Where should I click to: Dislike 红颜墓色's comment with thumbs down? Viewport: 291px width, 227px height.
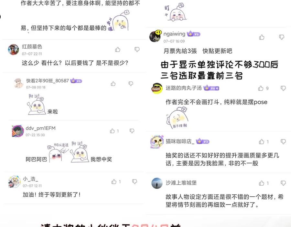(x=137, y=49)
